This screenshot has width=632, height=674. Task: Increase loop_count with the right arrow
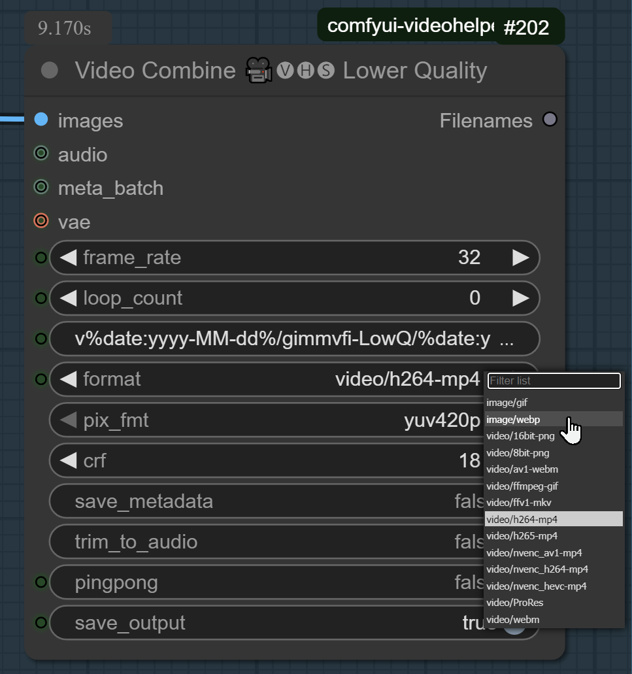tap(521, 298)
